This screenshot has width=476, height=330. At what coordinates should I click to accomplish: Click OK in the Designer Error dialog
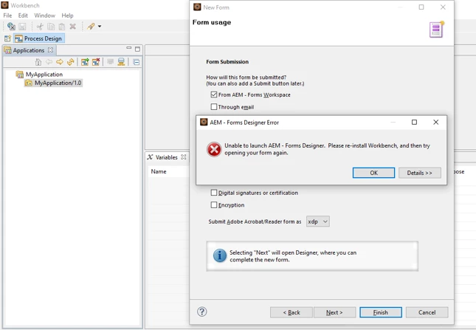coord(373,173)
